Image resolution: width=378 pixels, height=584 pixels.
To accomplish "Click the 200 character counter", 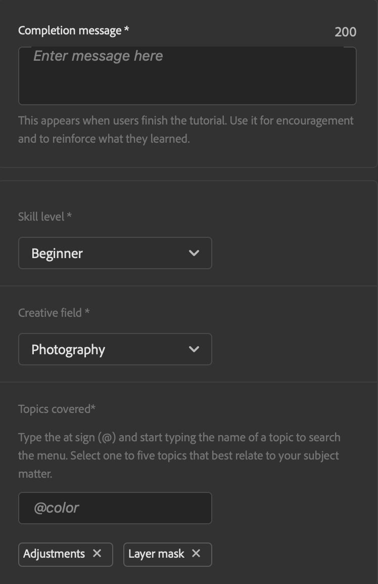I will [345, 32].
